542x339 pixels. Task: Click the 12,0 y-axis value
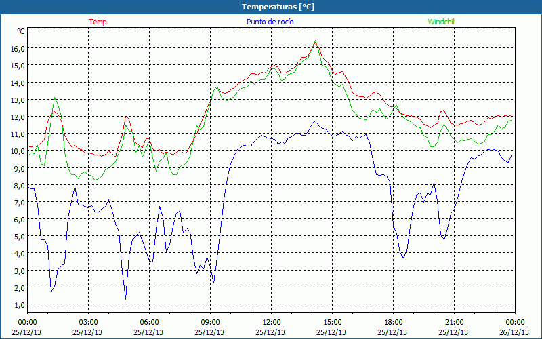click(18, 117)
